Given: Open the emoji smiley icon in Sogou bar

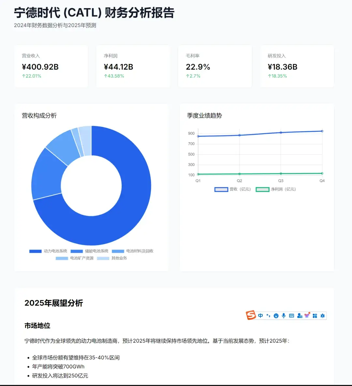Looking at the screenshot, I should 276,316.
